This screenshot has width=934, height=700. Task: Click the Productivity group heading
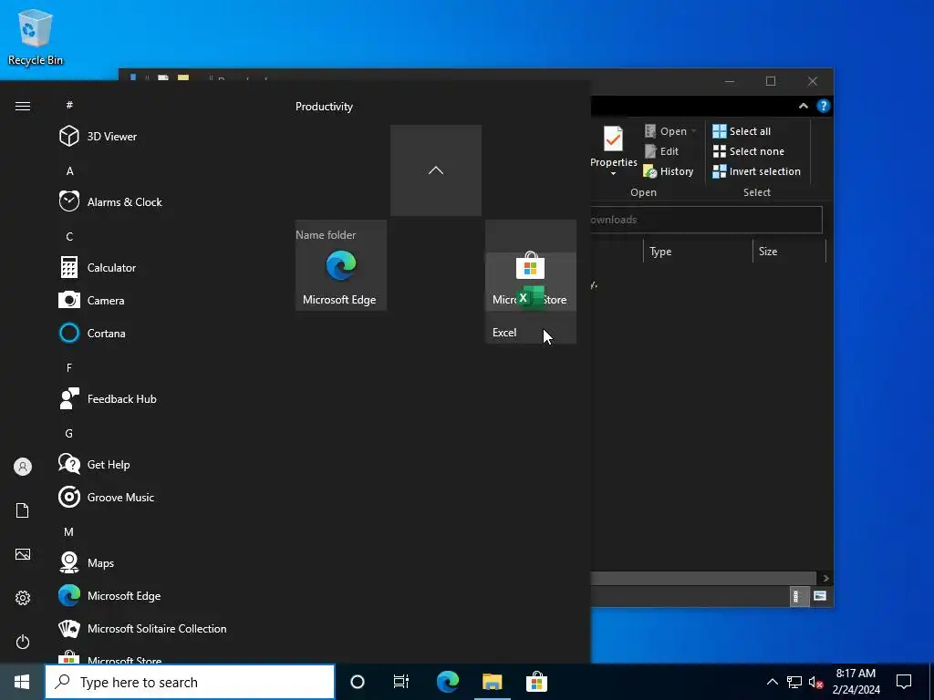tap(324, 107)
